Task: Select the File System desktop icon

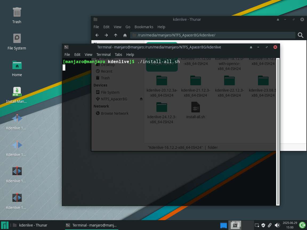Action: click(17, 42)
